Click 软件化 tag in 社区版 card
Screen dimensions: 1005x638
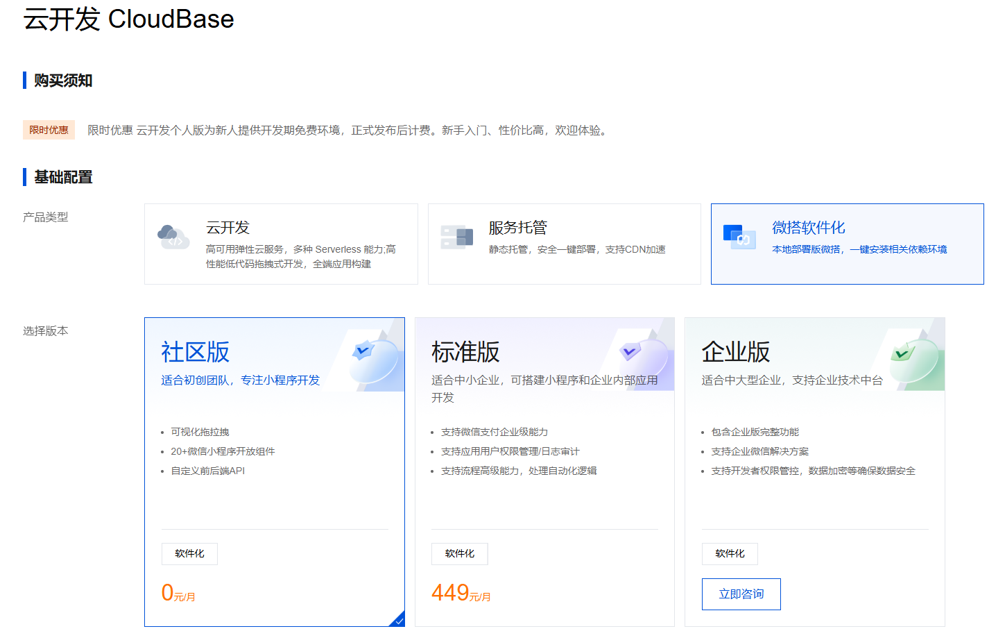(189, 554)
